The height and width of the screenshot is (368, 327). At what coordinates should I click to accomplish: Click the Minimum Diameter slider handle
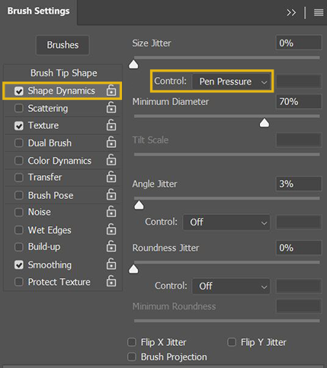(264, 123)
